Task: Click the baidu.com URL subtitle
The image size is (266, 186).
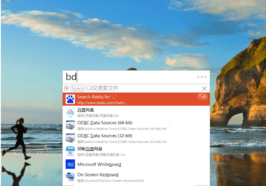Action: point(103,103)
